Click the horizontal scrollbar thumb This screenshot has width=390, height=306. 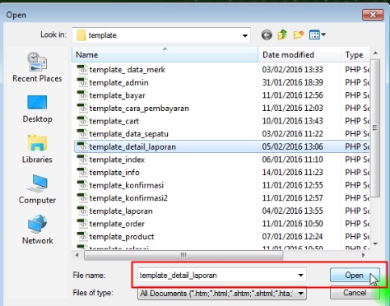coord(183,255)
